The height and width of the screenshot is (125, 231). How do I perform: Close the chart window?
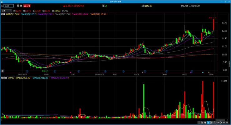[229, 2]
